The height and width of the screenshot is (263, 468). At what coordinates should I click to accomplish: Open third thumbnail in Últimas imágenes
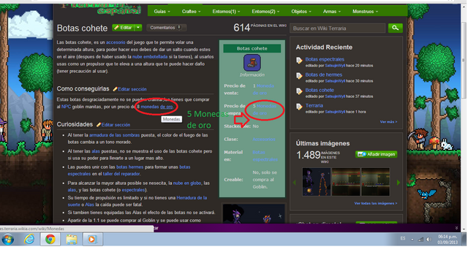(375, 182)
